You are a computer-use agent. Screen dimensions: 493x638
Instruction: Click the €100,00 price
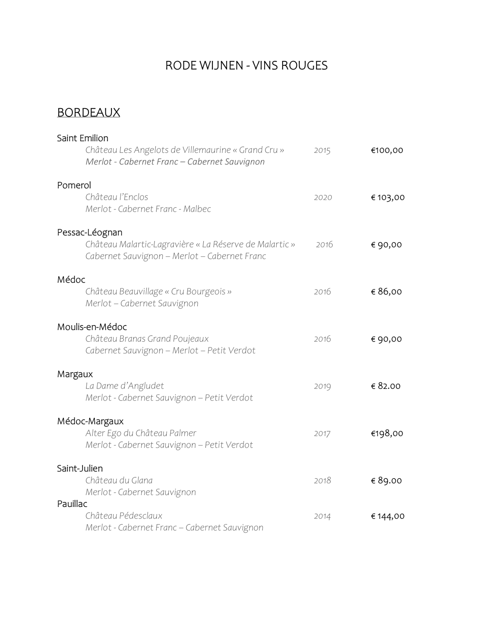(387, 150)
